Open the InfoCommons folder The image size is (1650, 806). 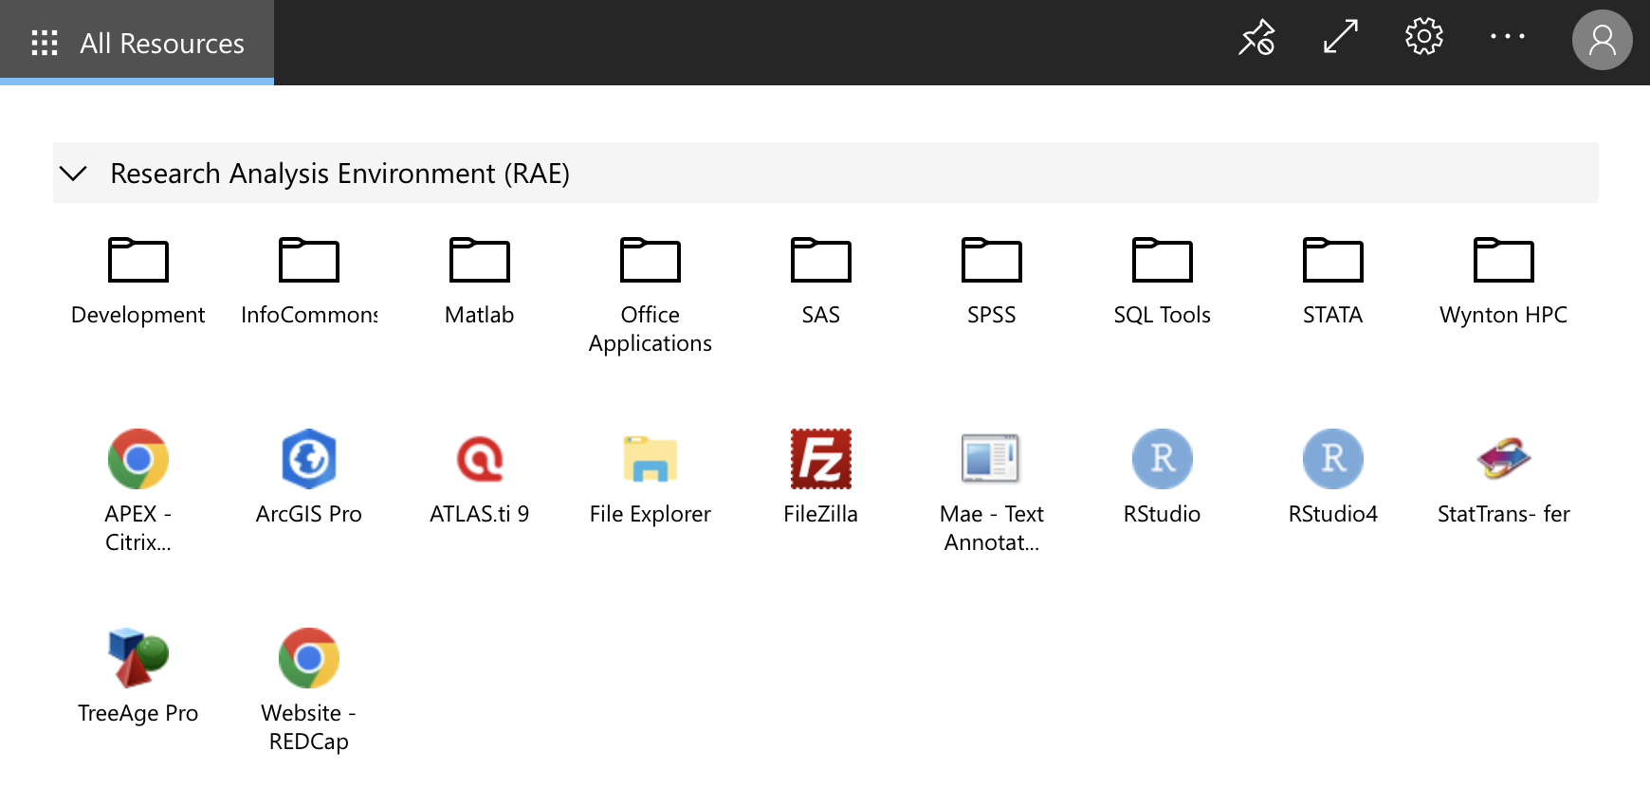coord(309,280)
